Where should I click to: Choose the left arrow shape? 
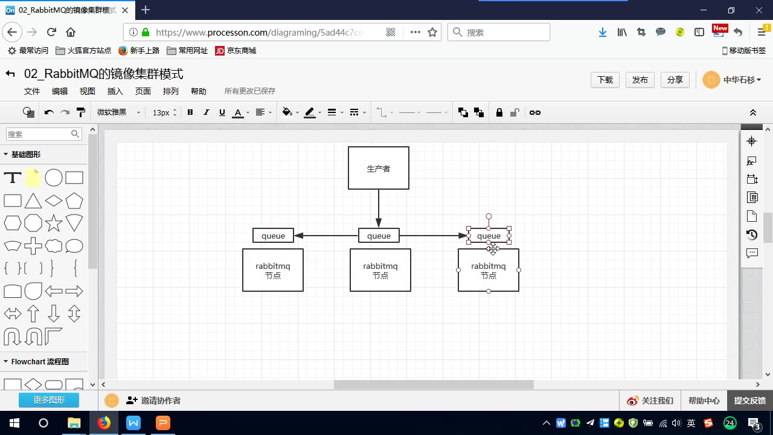54,291
